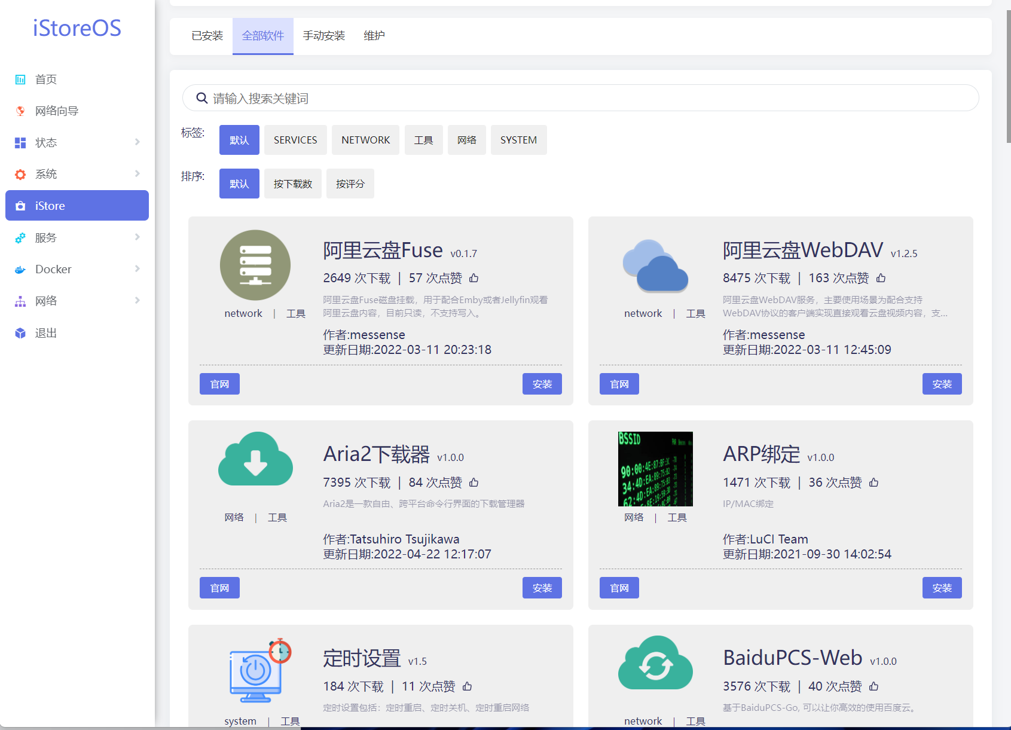1011x730 pixels.
Task: Filter by NETWORK tag
Action: point(365,140)
